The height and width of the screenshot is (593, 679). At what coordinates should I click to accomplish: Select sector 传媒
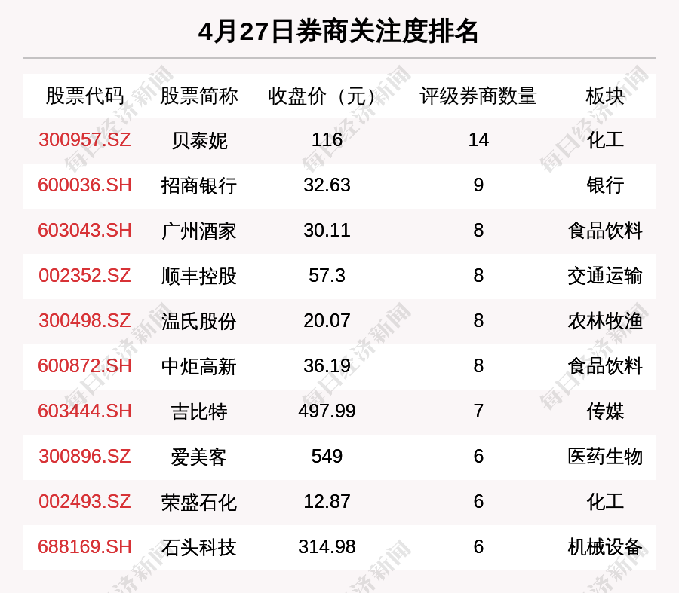click(x=605, y=411)
